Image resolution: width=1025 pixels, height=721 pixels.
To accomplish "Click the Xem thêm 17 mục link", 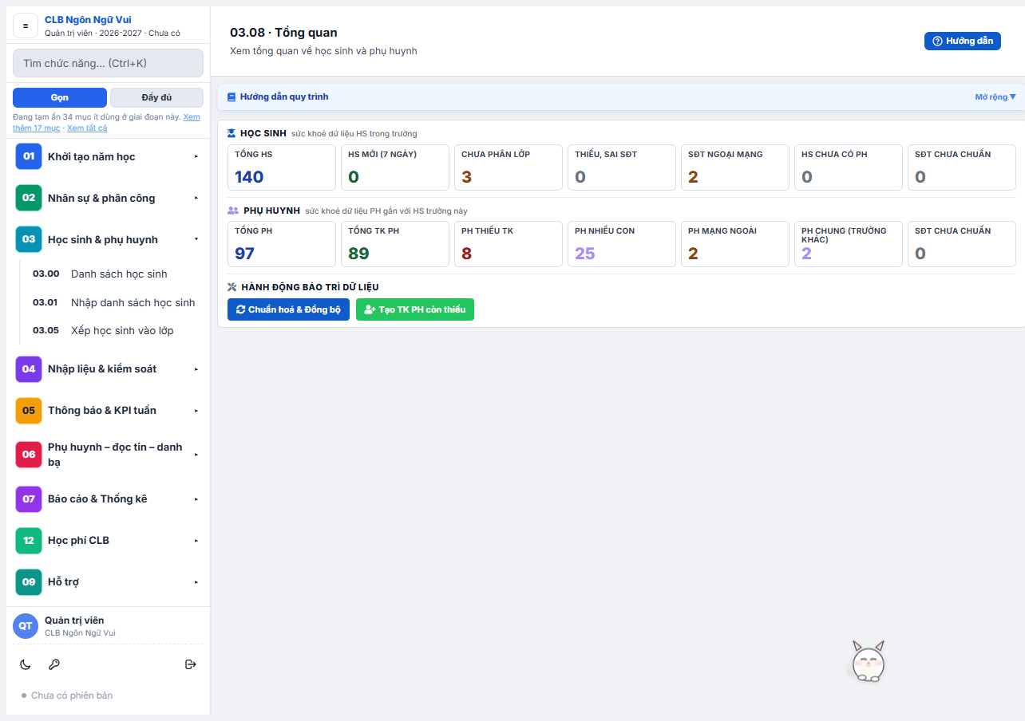I will pos(106,122).
